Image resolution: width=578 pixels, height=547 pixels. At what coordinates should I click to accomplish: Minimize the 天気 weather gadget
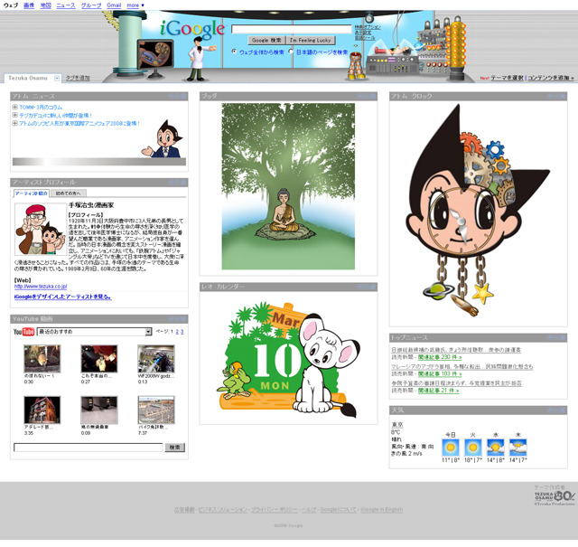(556, 410)
